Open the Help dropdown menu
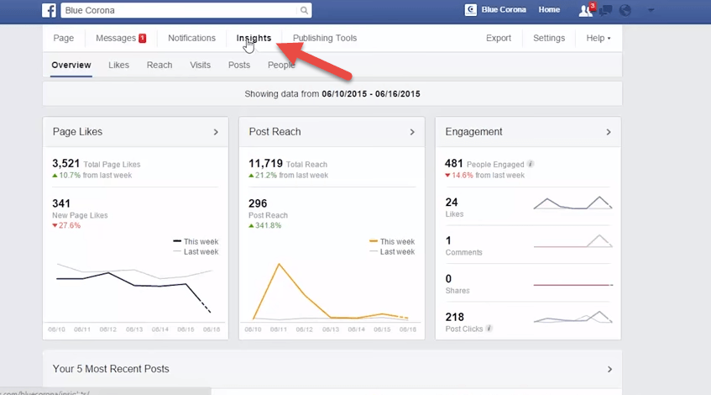The width and height of the screenshot is (711, 395). [x=598, y=39]
